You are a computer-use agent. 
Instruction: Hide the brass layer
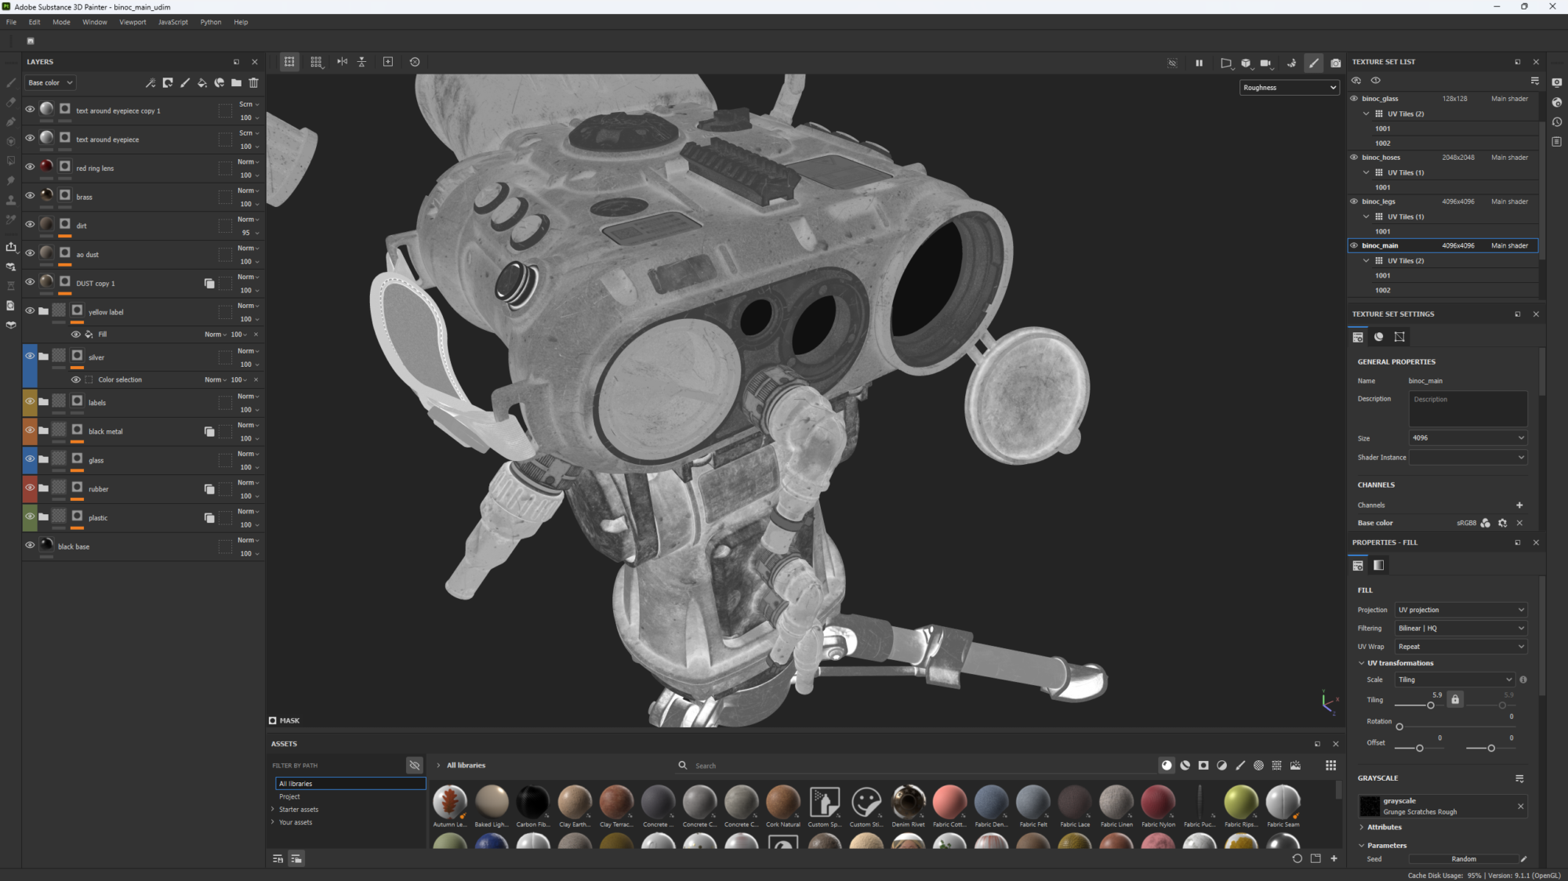coord(30,195)
